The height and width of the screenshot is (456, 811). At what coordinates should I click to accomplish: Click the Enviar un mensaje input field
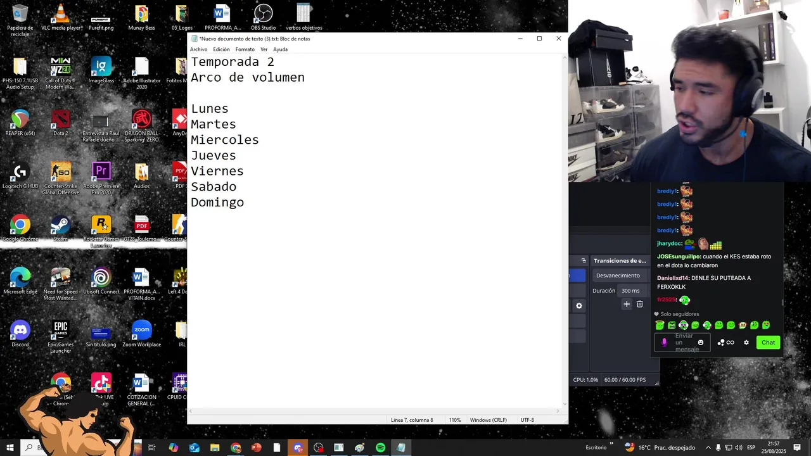pos(682,343)
